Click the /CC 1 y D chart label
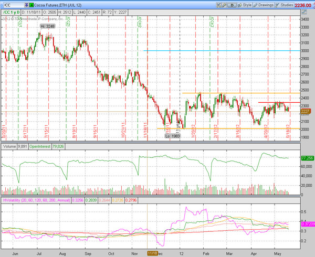 click(x=11, y=13)
